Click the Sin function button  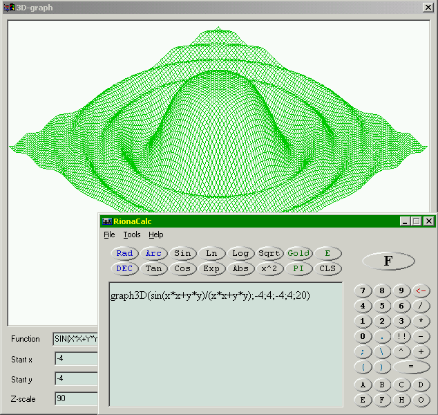click(x=182, y=253)
